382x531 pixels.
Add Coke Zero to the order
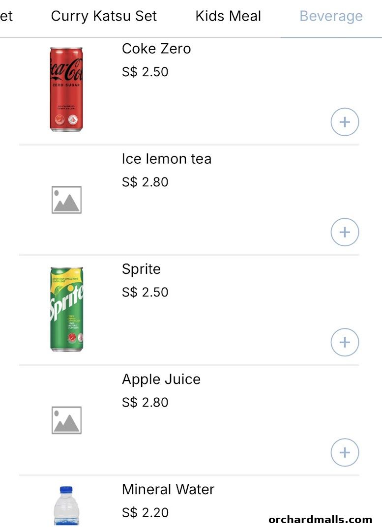click(345, 122)
